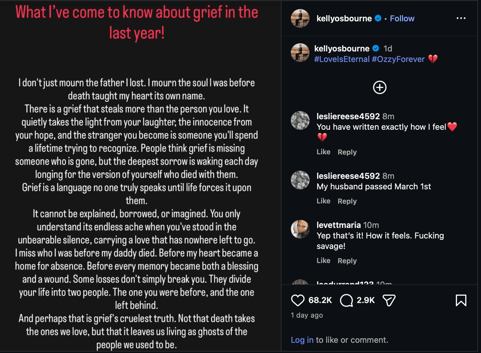The width and height of the screenshot is (481, 353).
Task: Reply to the 'My husband passed' comment
Action: pos(347,201)
